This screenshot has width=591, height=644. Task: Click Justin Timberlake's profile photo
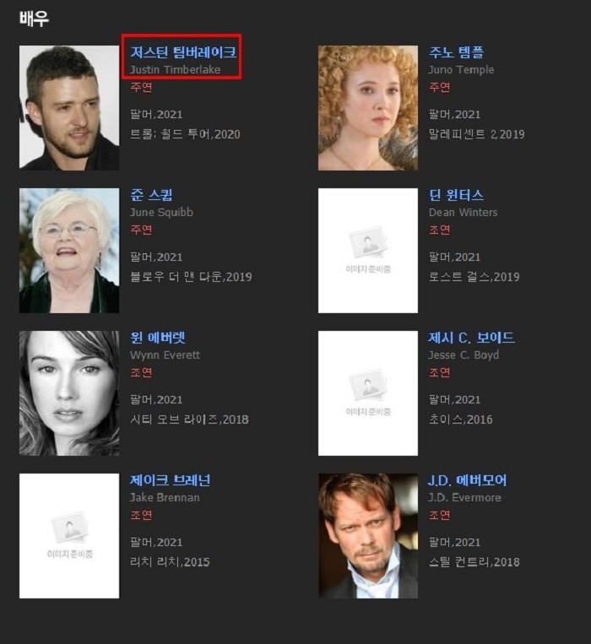tap(69, 107)
